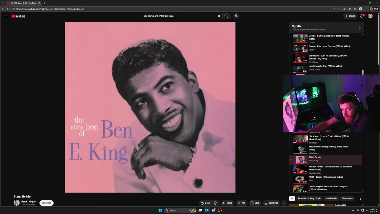The width and height of the screenshot is (380, 214).
Task: Open Microsoft Edge from the taskbar
Action: point(207,210)
